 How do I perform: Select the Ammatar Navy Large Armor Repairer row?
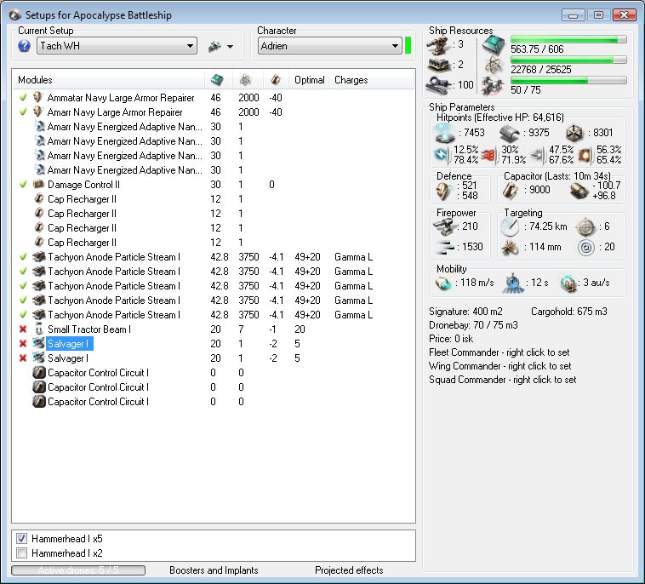pos(213,98)
